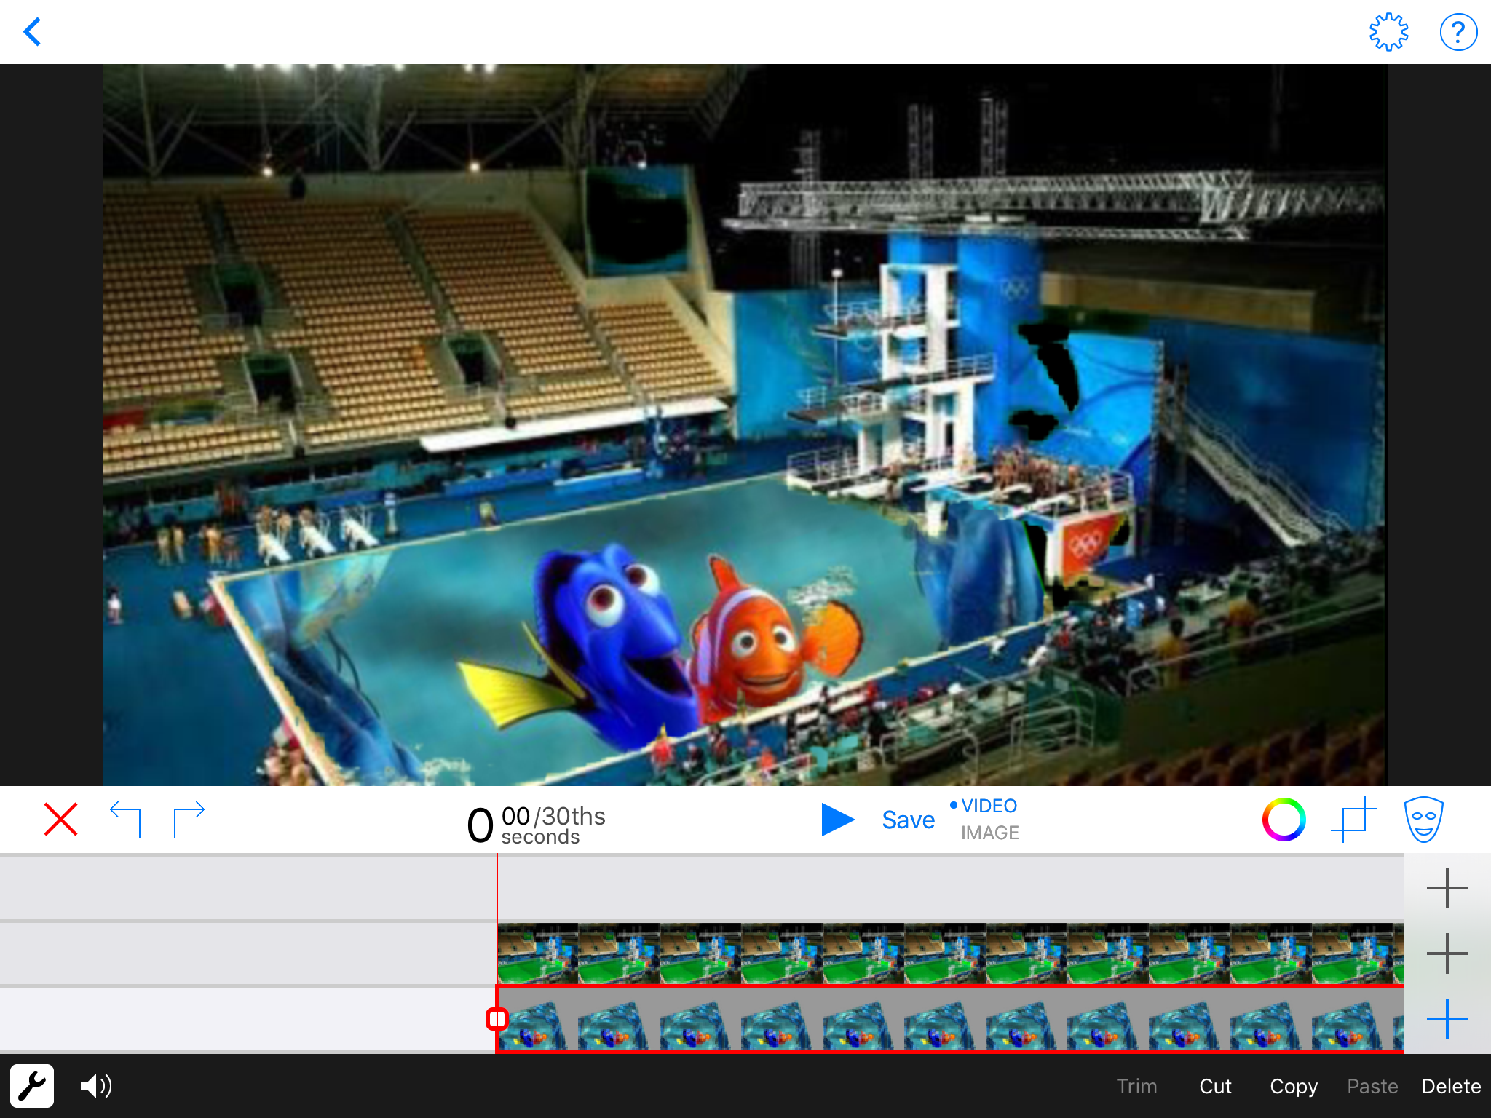Click the Save button
1491x1118 pixels.
click(x=908, y=820)
